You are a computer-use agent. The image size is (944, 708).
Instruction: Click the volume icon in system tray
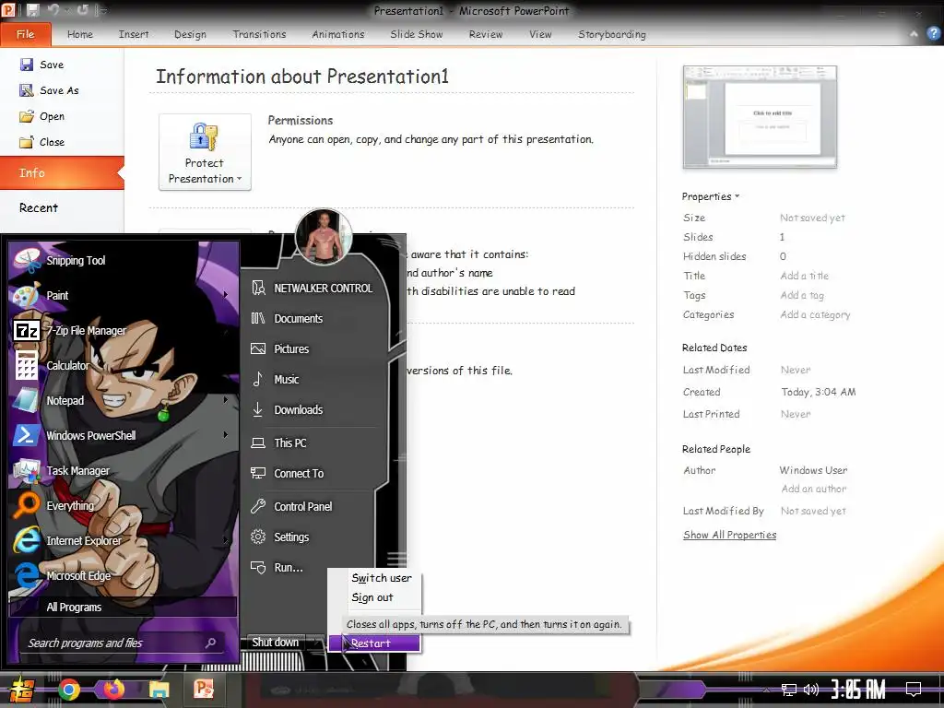click(x=811, y=690)
